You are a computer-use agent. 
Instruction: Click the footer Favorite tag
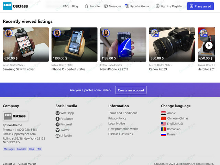pyautogui.click(x=22, y=149)
